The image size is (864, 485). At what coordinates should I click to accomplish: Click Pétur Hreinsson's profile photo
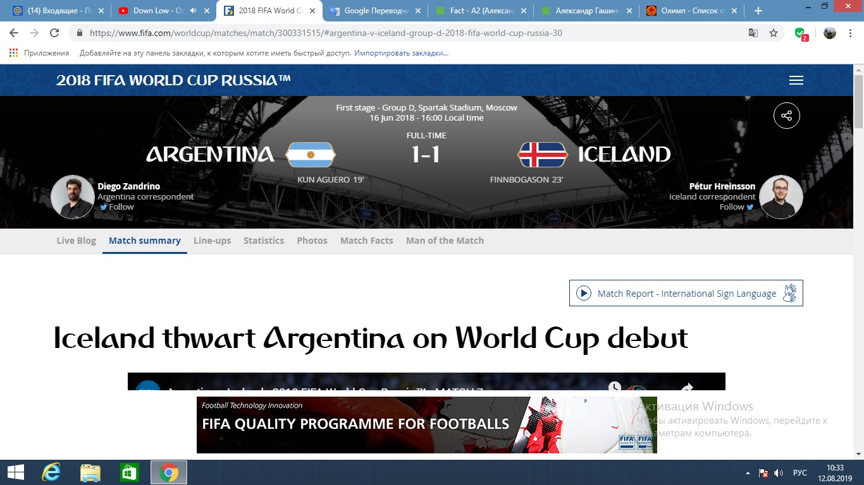pyautogui.click(x=781, y=197)
